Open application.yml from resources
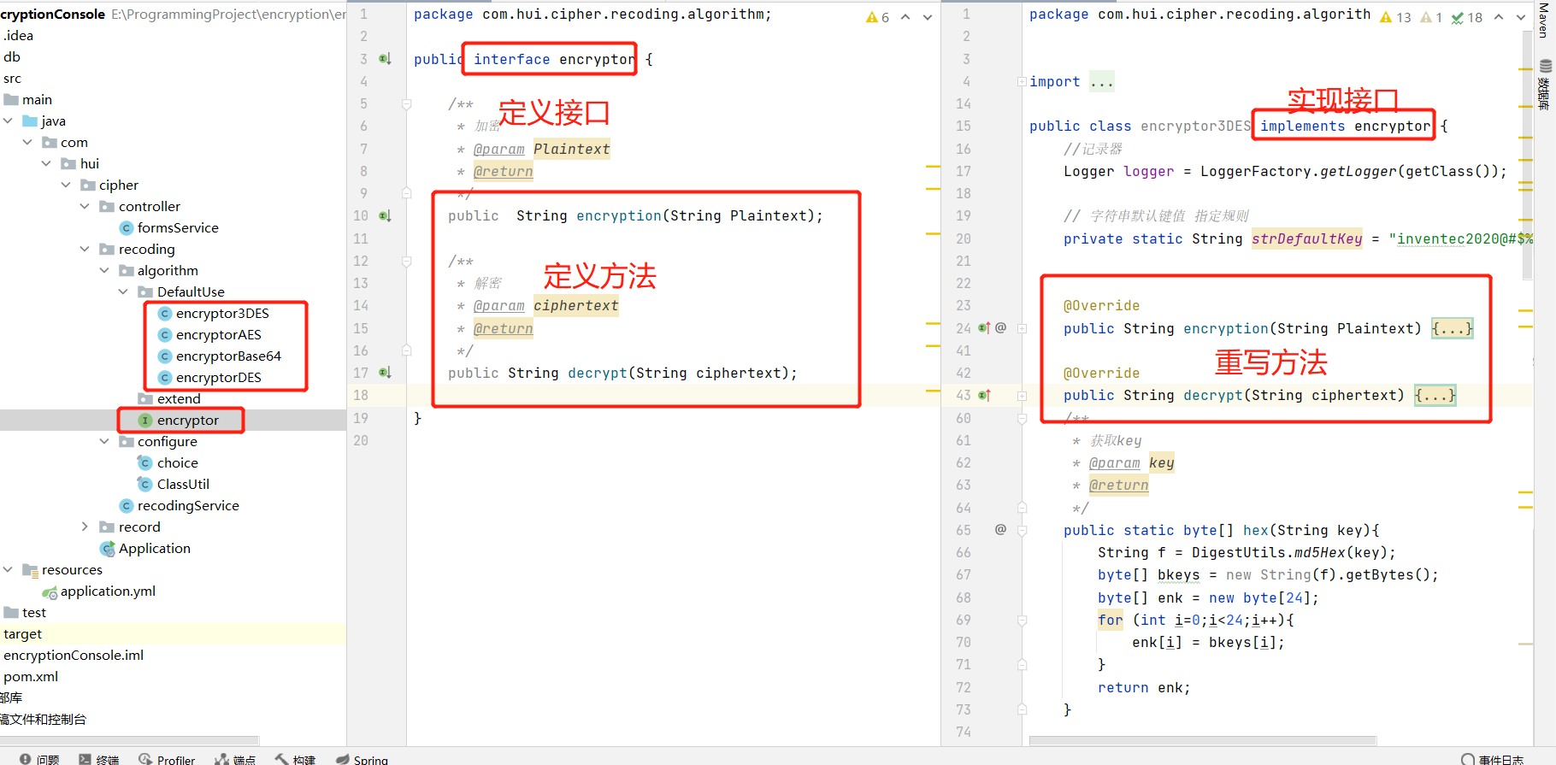Screen dimensions: 1556x765 108,591
